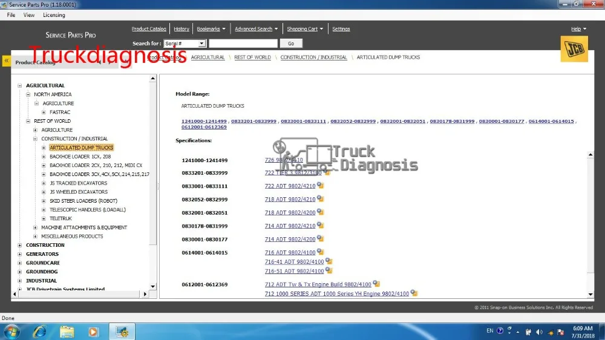Click the REST OF WORLD breadcrumb link

[x=252, y=57]
